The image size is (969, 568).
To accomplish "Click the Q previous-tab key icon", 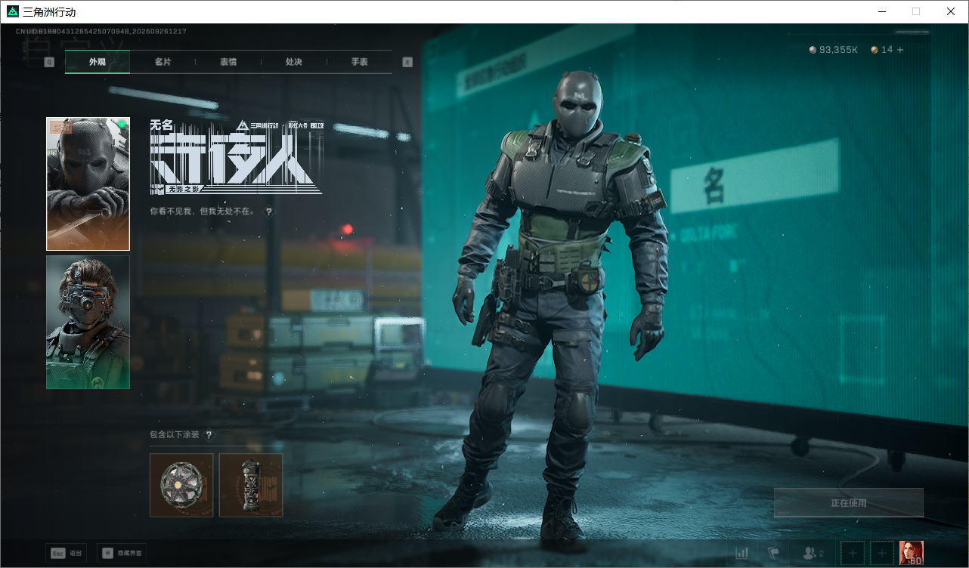I will (x=49, y=62).
